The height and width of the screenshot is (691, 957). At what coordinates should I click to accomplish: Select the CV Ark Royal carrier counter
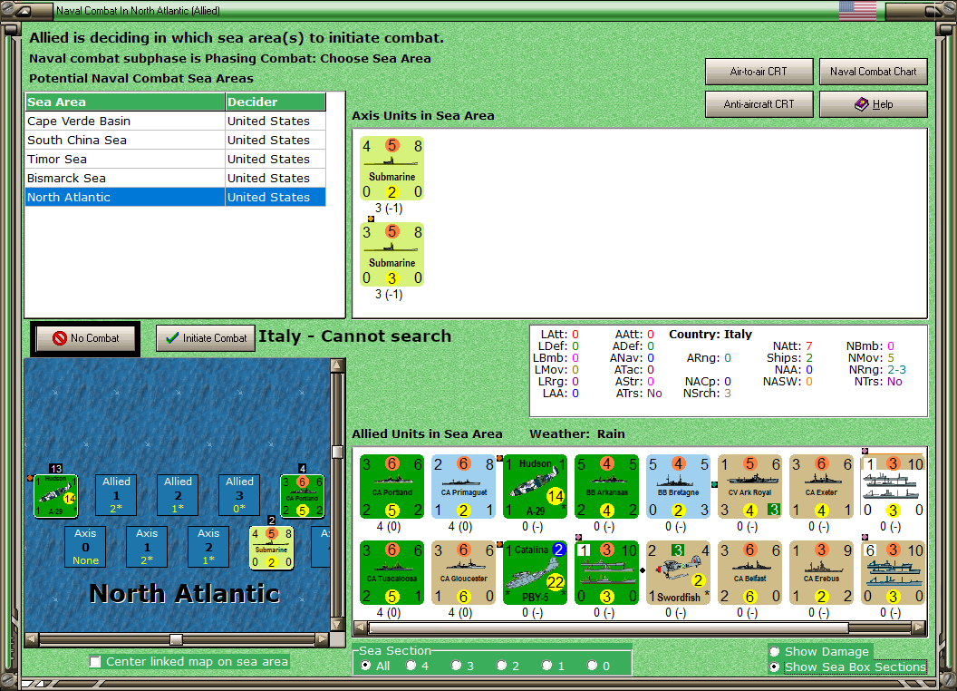click(x=750, y=486)
